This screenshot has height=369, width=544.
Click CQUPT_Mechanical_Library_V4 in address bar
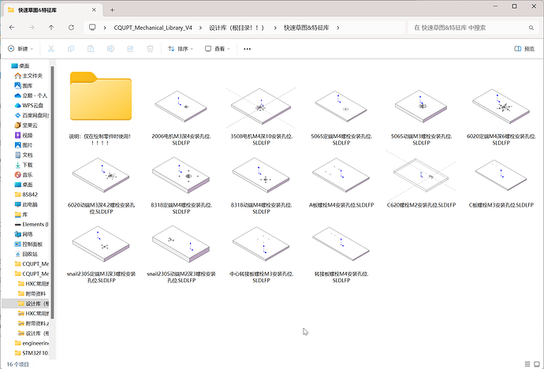tap(153, 28)
